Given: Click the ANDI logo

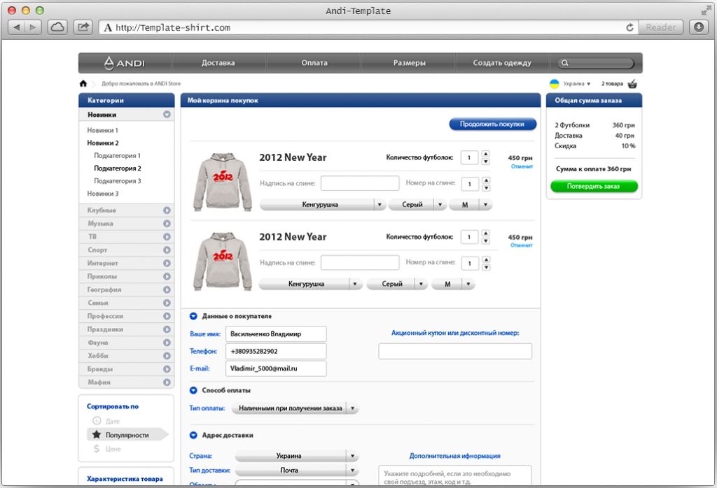Looking at the screenshot, I should 125,63.
